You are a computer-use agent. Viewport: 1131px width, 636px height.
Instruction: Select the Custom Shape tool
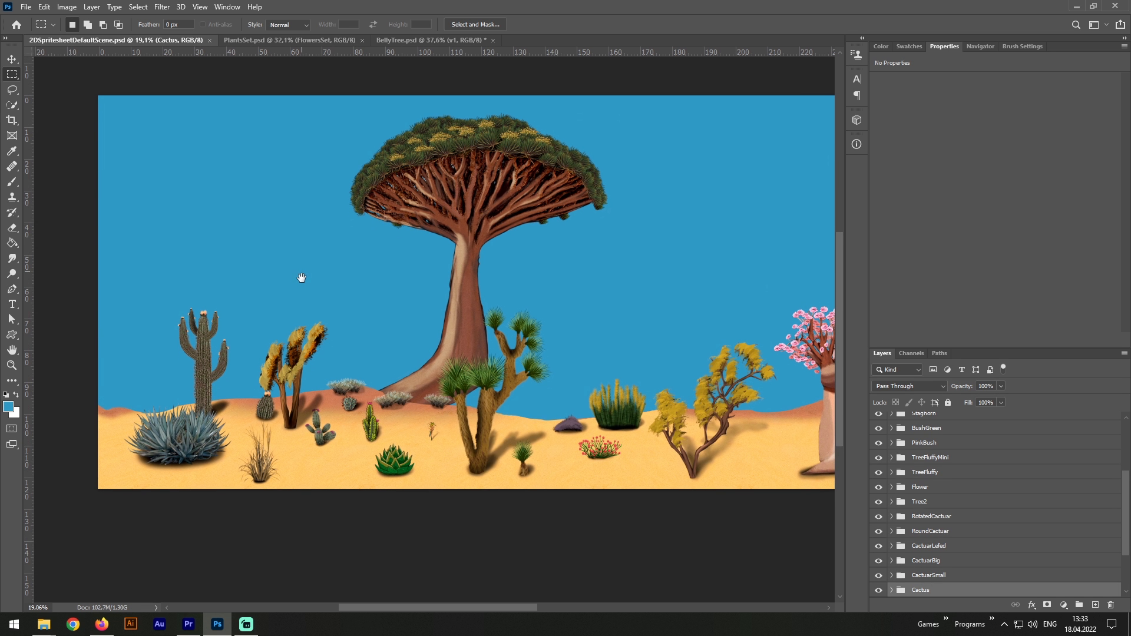(x=12, y=334)
